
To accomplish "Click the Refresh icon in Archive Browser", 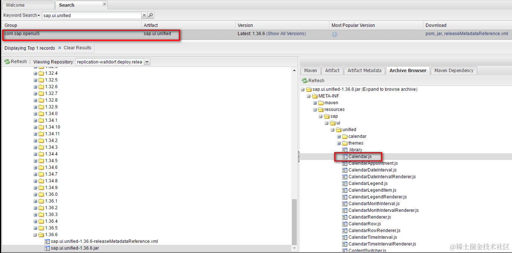I will (x=304, y=80).
